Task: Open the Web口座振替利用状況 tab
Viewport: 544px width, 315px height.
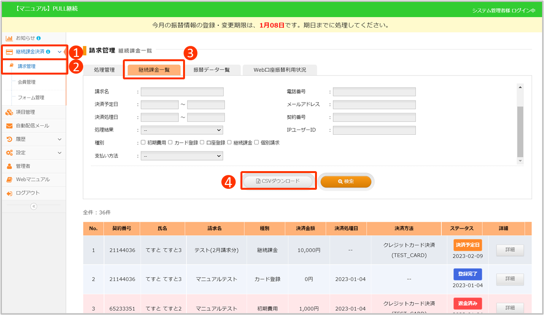Action: 279,70
